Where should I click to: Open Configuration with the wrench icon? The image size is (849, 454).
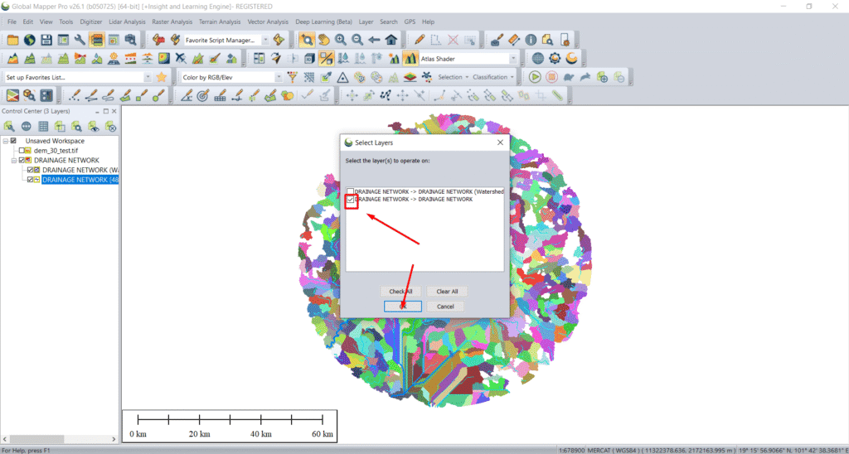tap(80, 40)
